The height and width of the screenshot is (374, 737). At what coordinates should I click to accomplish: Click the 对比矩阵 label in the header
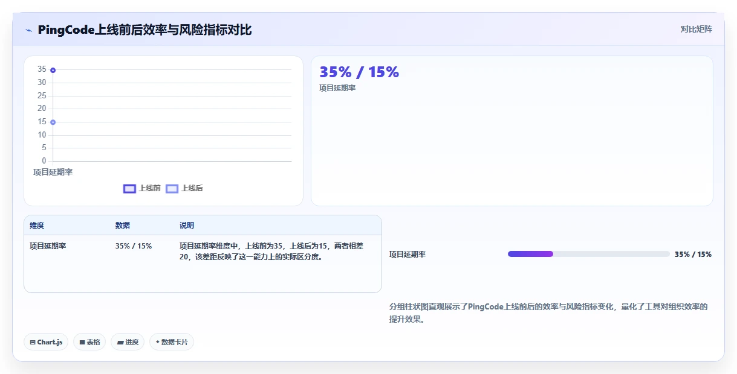(x=696, y=29)
